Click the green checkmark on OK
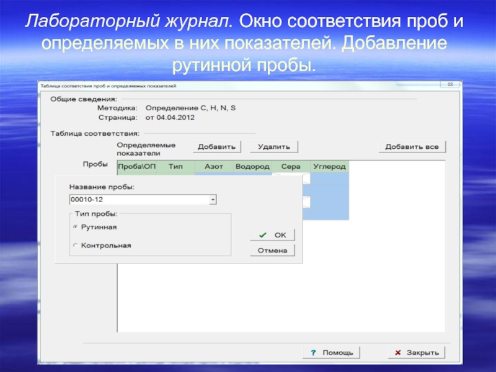This screenshot has height=372, width=496. (262, 236)
